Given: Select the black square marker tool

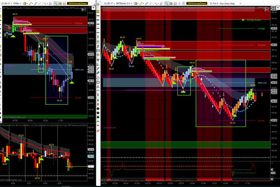Looking at the screenshot, I should tap(98, 117).
